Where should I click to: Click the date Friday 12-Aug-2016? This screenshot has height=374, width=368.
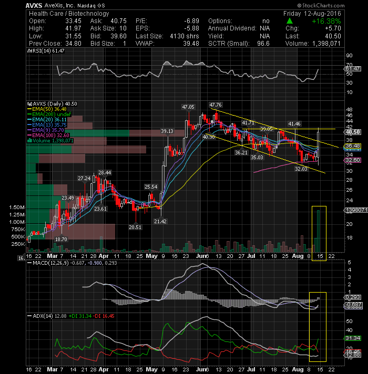tap(312, 14)
